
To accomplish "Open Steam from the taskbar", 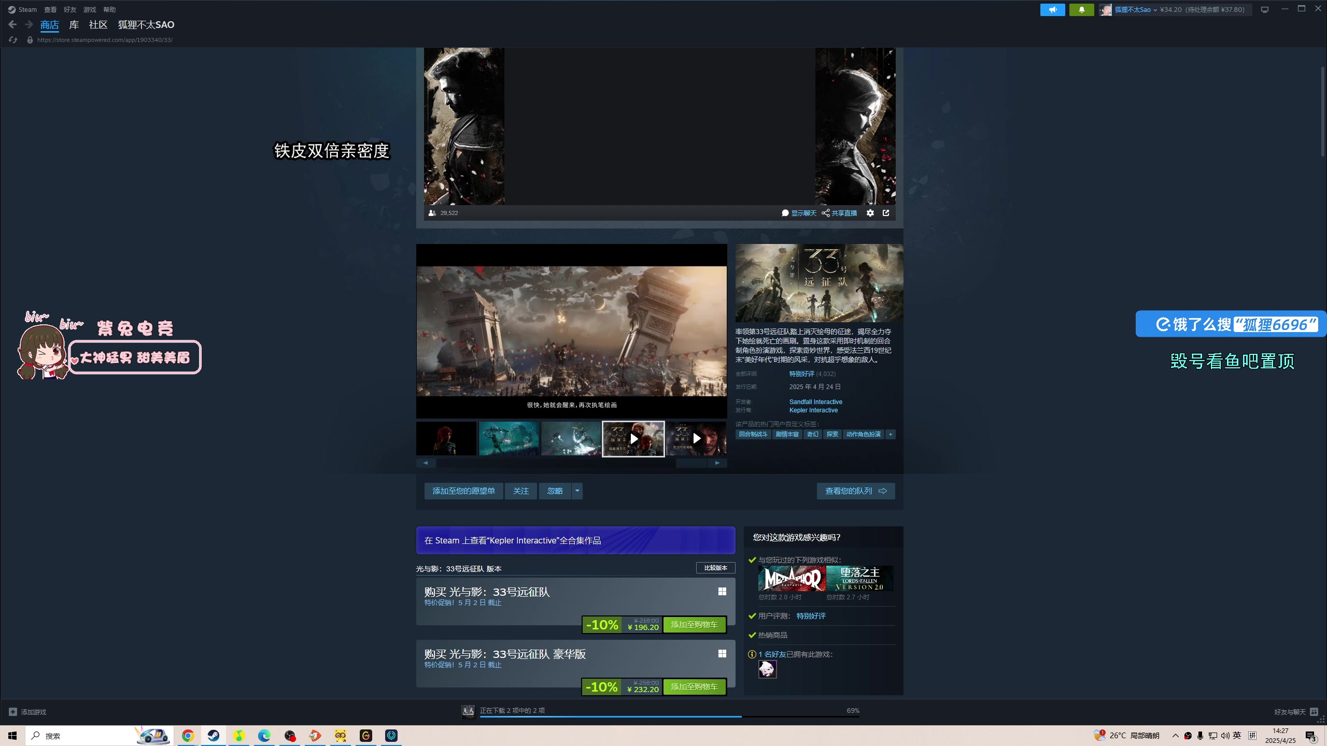I will coord(213,736).
